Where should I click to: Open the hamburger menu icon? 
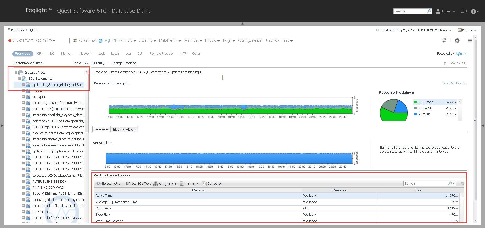tap(470, 41)
